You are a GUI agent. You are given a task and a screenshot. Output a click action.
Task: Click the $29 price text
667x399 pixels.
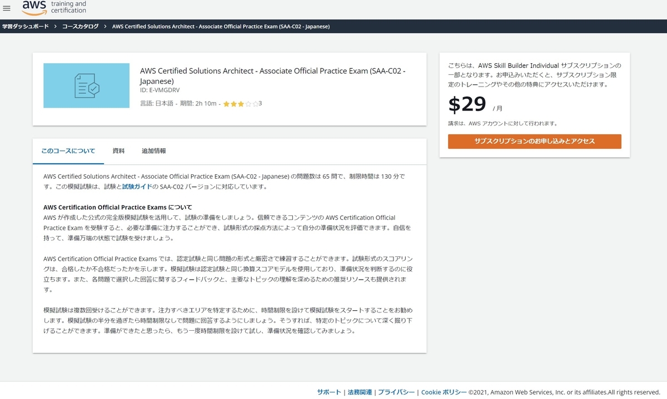click(x=467, y=104)
